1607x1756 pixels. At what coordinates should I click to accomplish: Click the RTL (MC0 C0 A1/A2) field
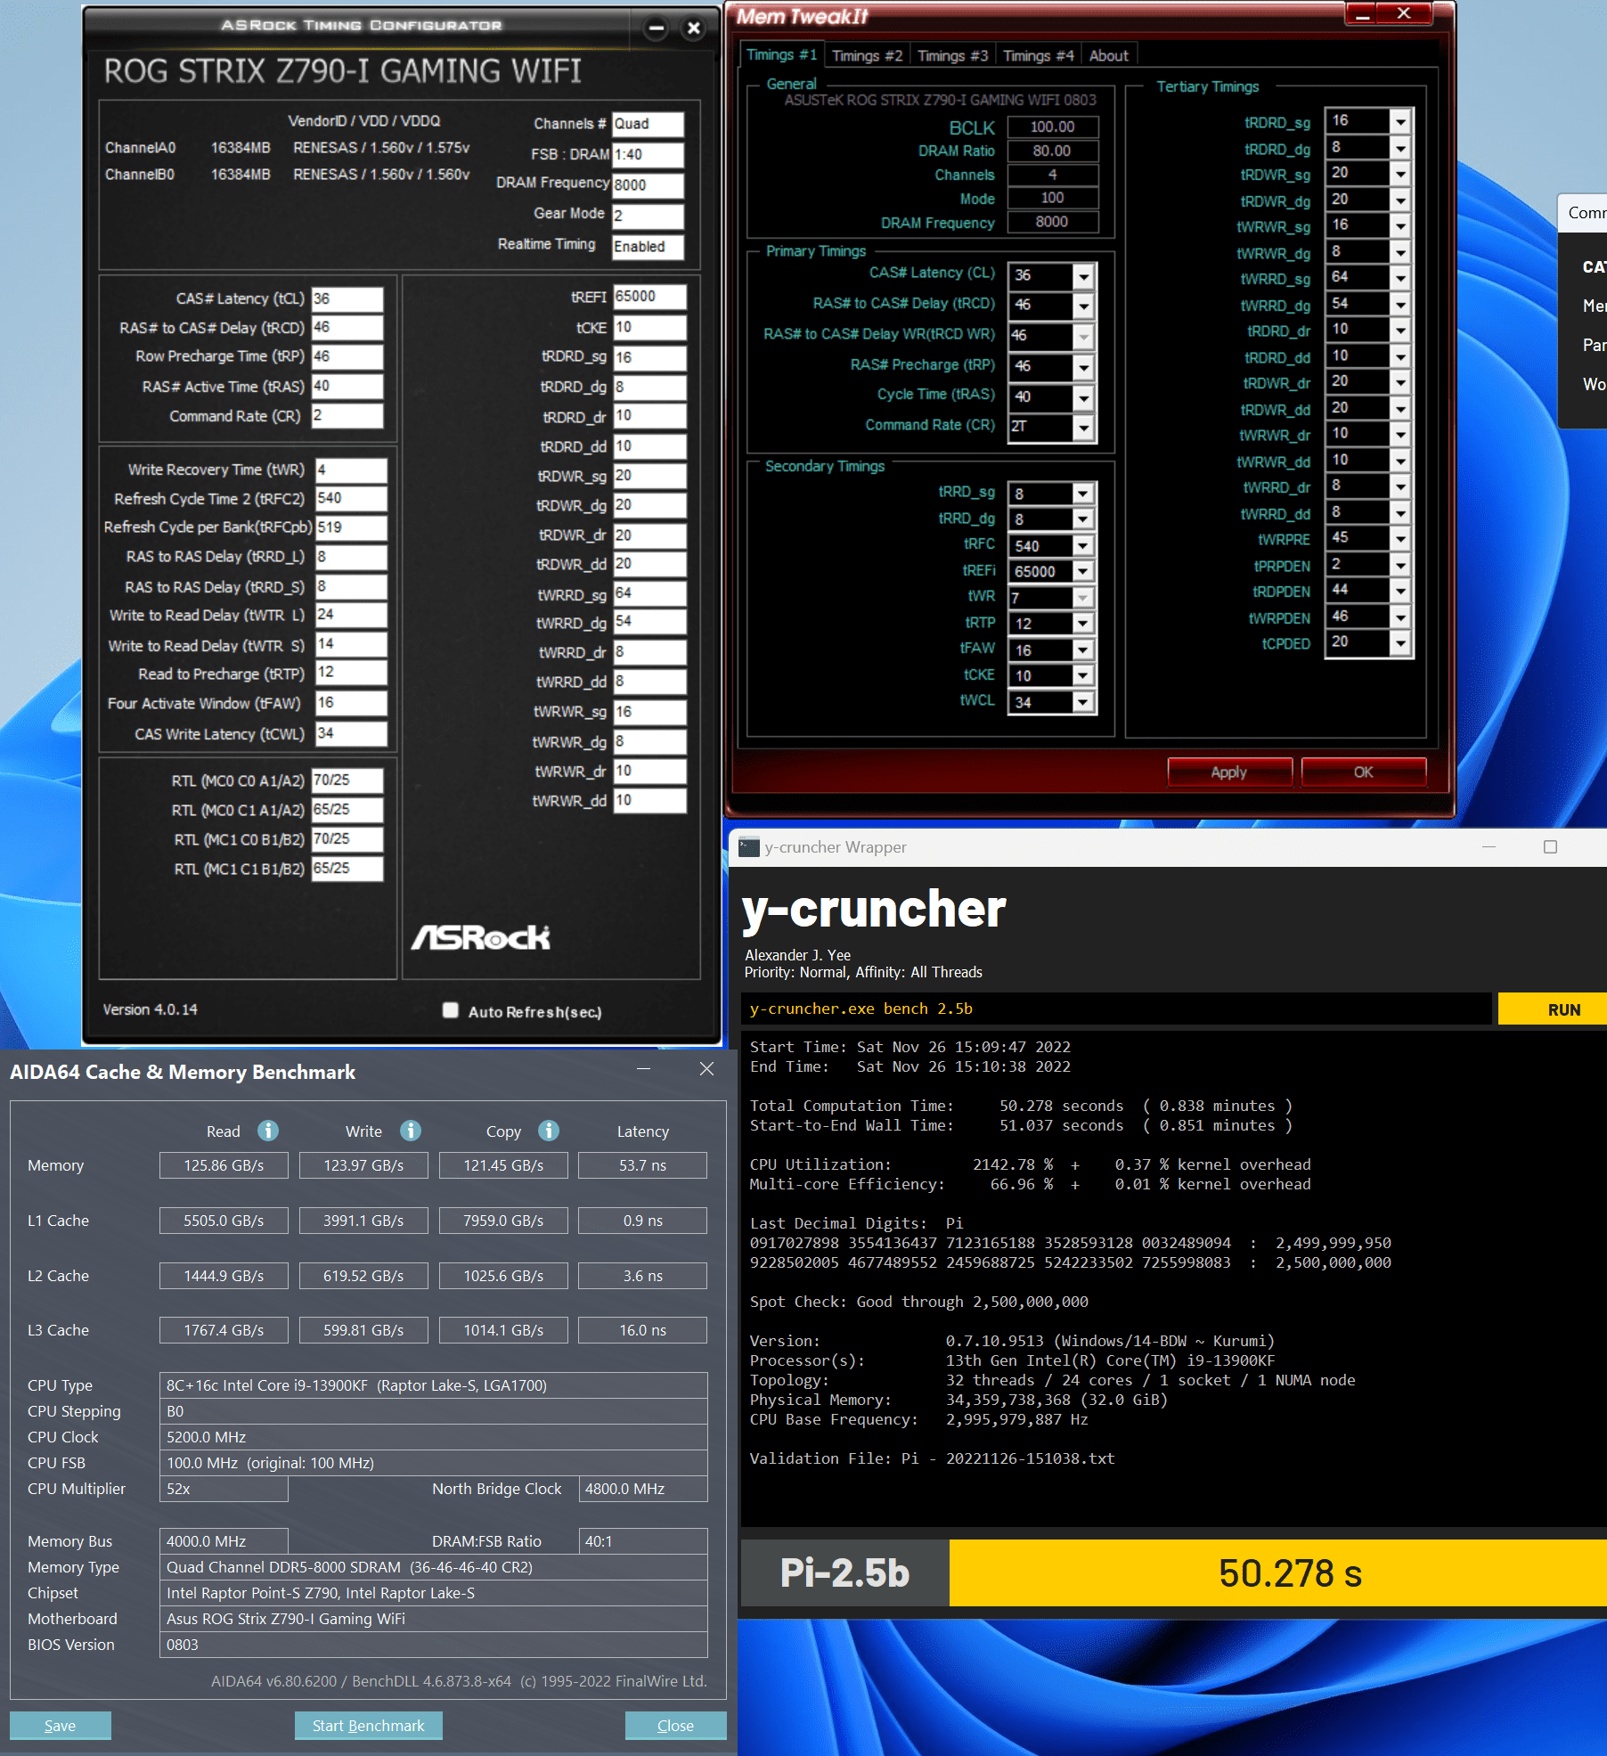(347, 780)
